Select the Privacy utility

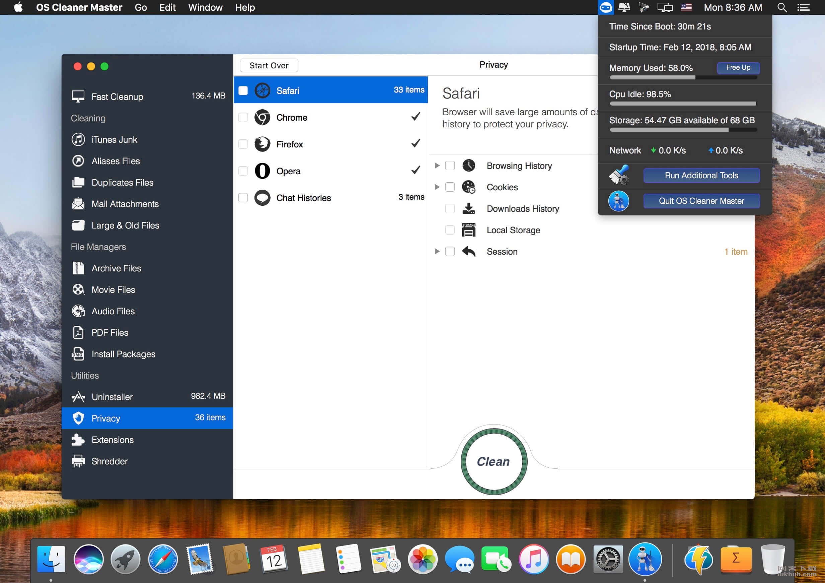point(147,418)
